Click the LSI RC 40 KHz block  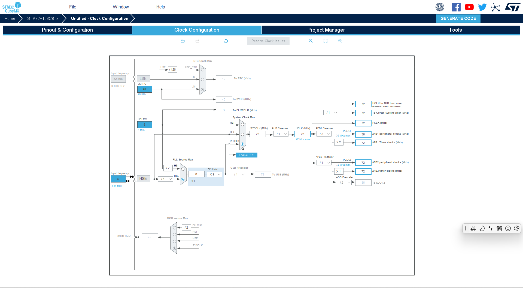(x=145, y=89)
